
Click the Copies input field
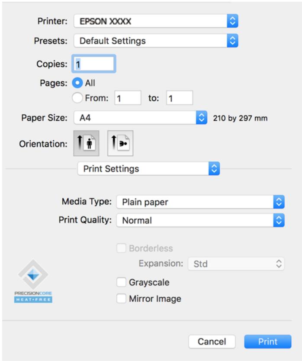tap(94, 64)
